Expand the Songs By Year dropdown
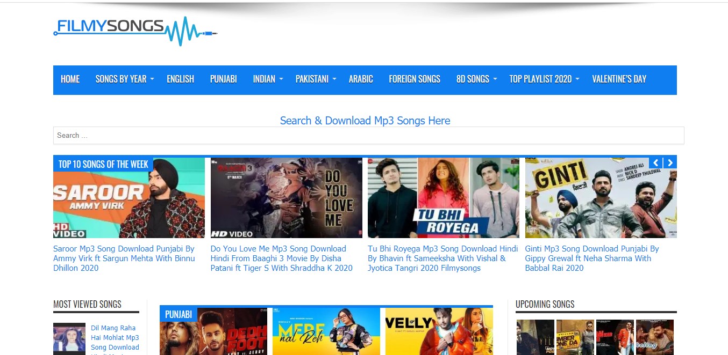Image resolution: width=728 pixels, height=355 pixels. tap(125, 79)
